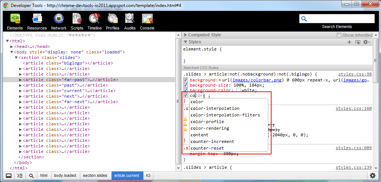Open DevTools settings gear at bottom right

373,175
